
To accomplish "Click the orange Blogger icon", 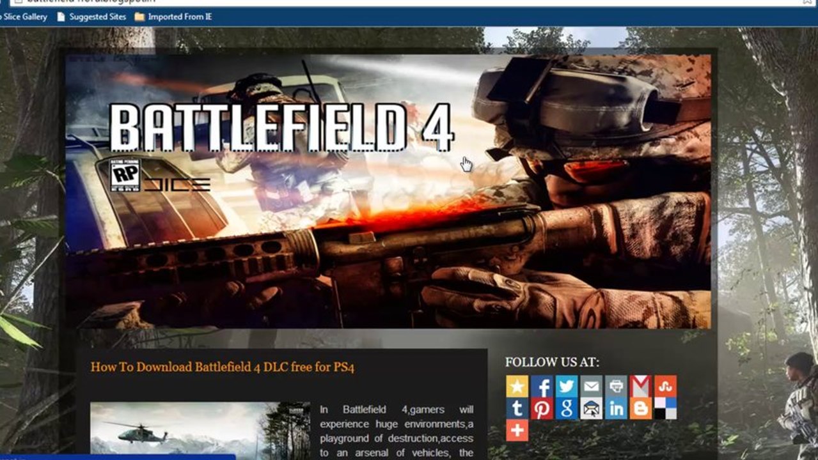I will (640, 408).
